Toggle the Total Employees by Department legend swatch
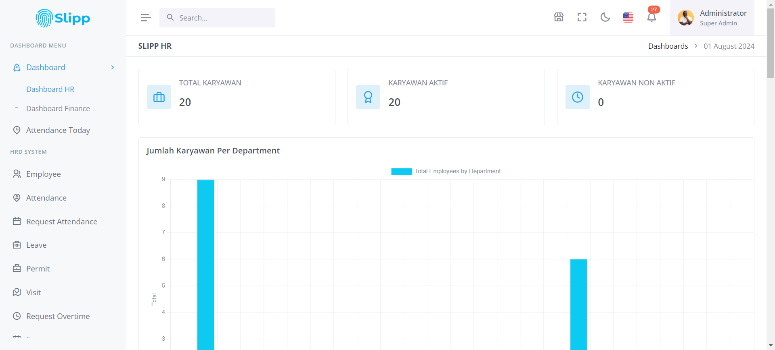This screenshot has width=775, height=350. 401,172
